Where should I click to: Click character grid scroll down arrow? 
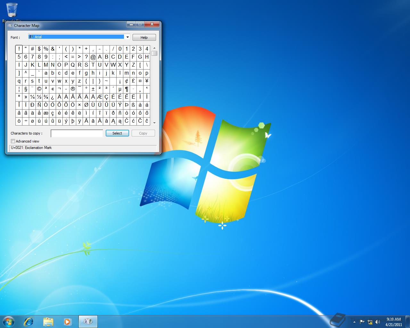(x=154, y=123)
